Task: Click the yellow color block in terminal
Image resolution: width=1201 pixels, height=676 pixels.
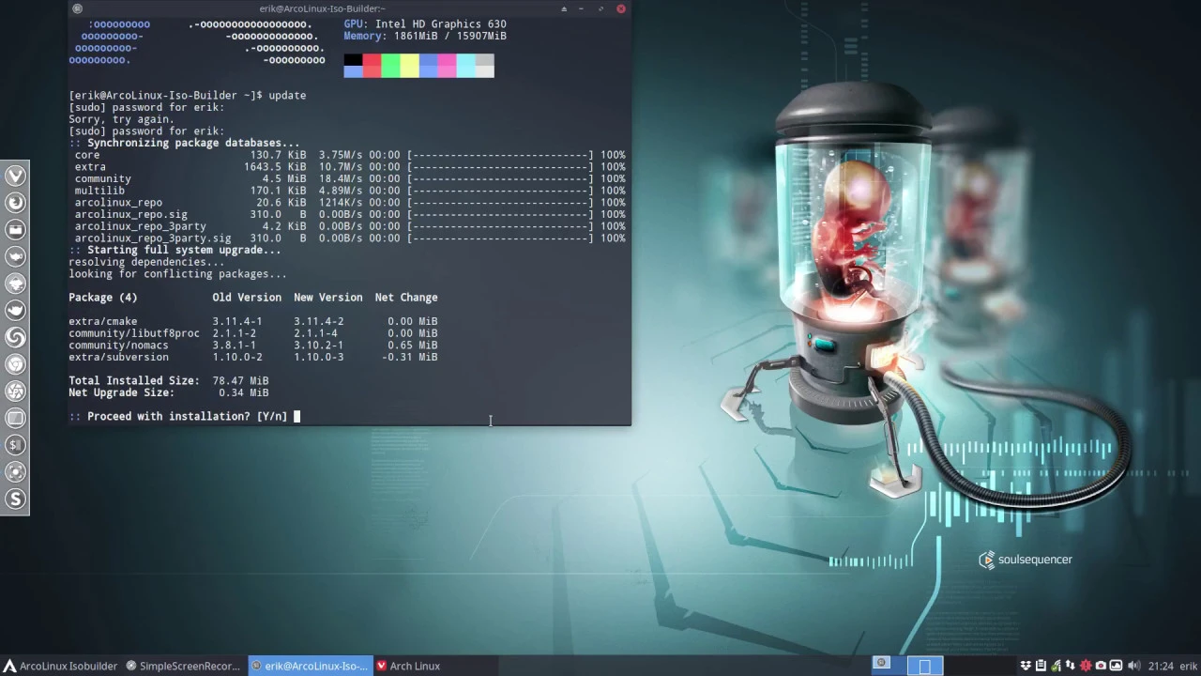Action: pos(409,66)
